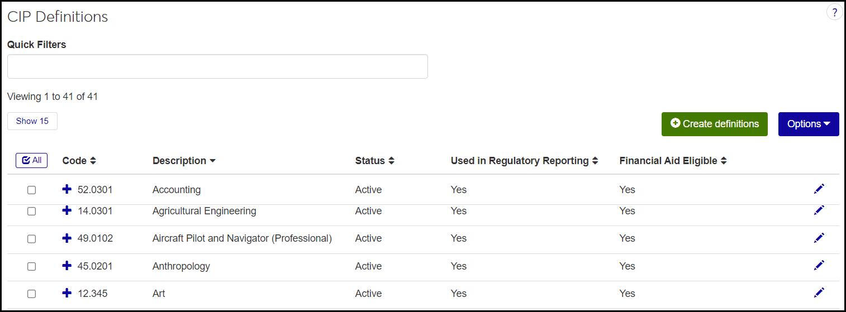Edit the Accounting row with pencil icon

coord(819,189)
